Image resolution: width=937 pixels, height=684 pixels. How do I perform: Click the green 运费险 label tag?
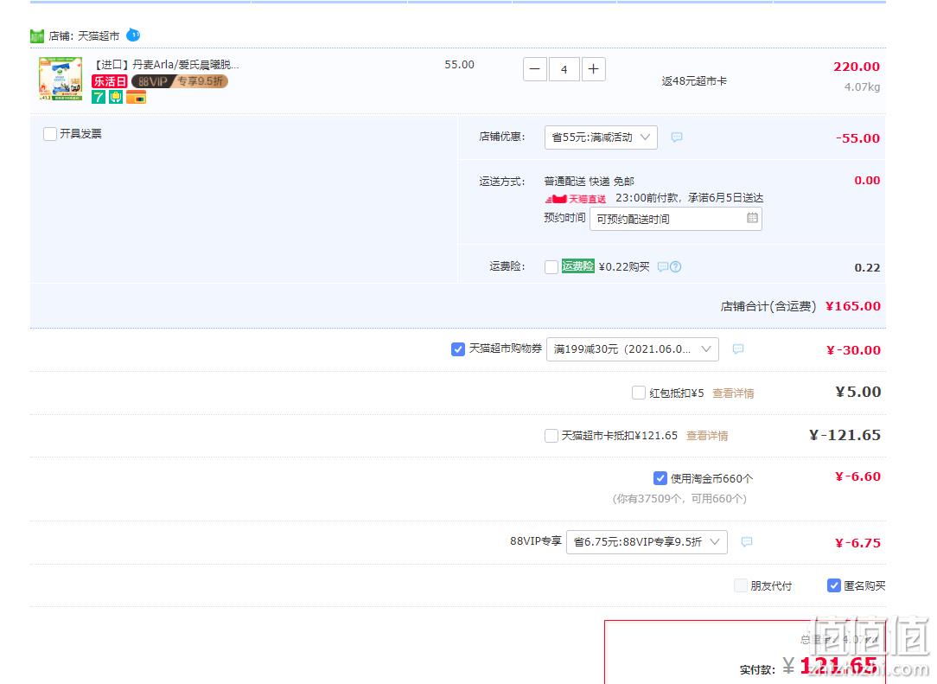pyautogui.click(x=578, y=266)
